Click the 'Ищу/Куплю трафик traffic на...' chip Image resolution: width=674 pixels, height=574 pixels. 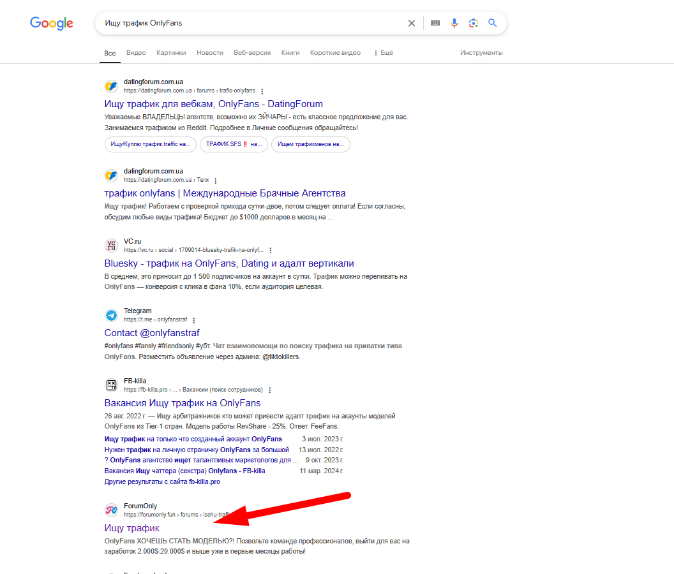tap(151, 144)
